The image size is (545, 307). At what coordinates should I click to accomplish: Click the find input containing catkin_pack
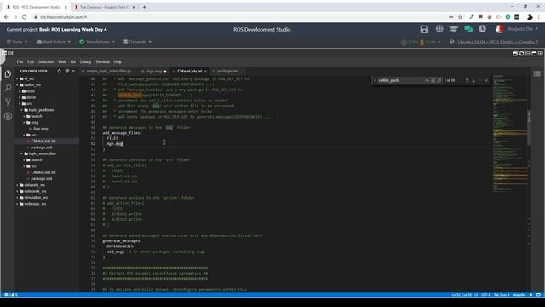[x=399, y=80]
